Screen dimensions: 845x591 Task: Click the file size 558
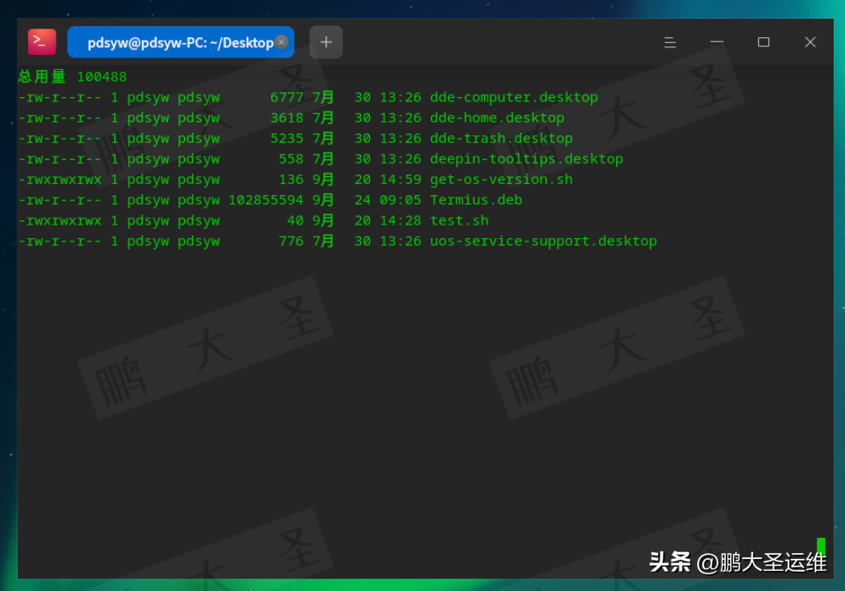coord(291,159)
